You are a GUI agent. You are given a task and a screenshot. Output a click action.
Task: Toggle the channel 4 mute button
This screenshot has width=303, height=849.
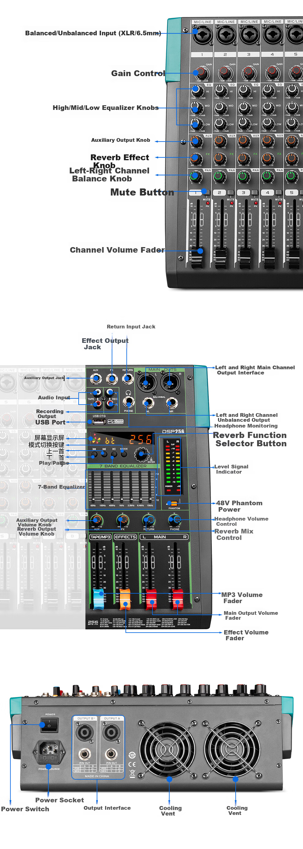point(279,192)
